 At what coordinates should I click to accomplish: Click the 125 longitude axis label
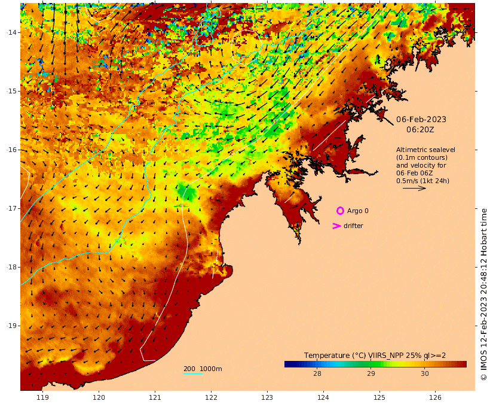[379, 397]
